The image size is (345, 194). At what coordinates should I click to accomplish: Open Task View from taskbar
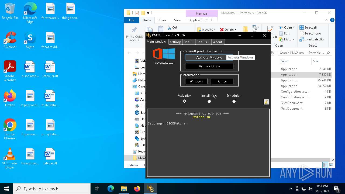point(97,189)
